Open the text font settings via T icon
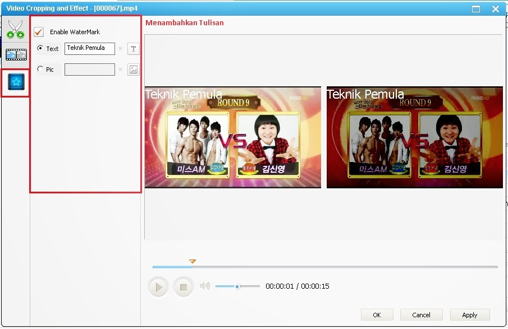The height and width of the screenshot is (329, 508). pos(133,49)
